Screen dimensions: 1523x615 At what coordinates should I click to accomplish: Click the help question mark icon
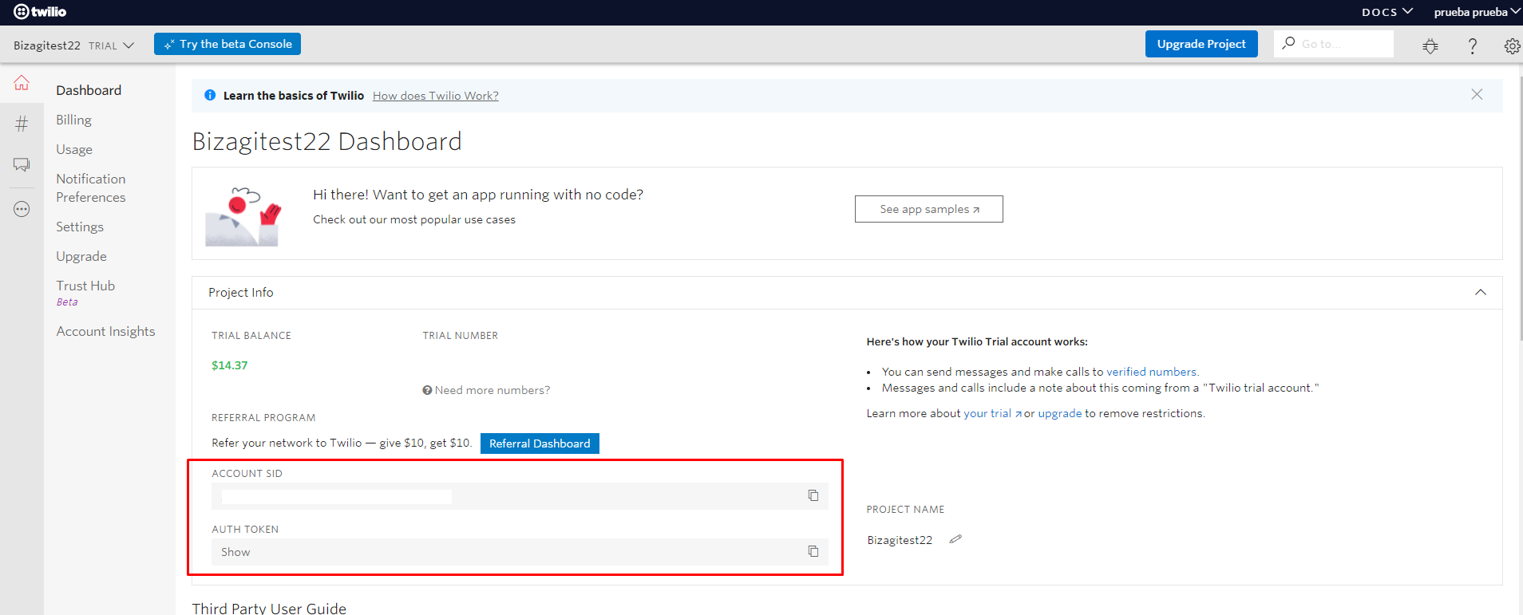[1472, 46]
